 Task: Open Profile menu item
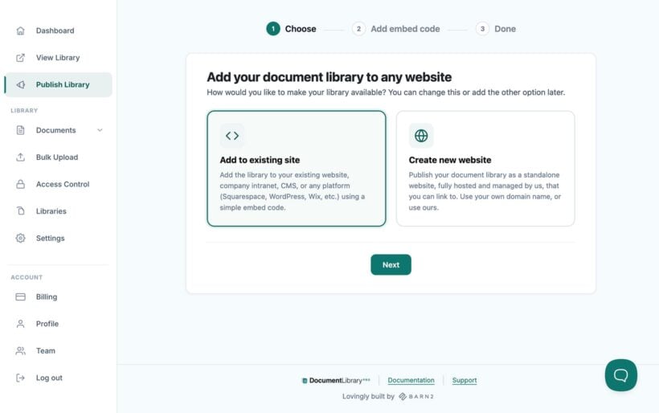58,324
